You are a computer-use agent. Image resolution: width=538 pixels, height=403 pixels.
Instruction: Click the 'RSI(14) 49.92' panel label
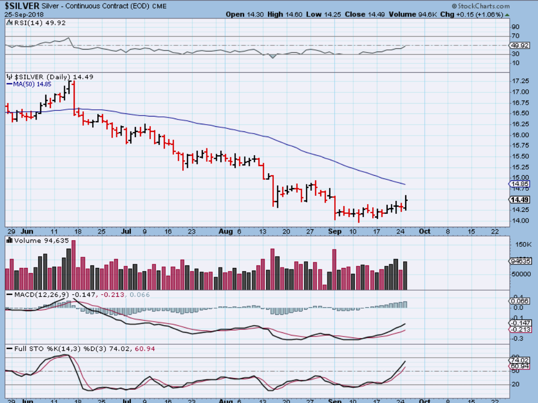click(40, 23)
